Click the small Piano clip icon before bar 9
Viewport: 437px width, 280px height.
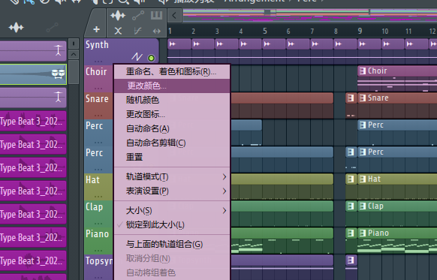(x=351, y=233)
